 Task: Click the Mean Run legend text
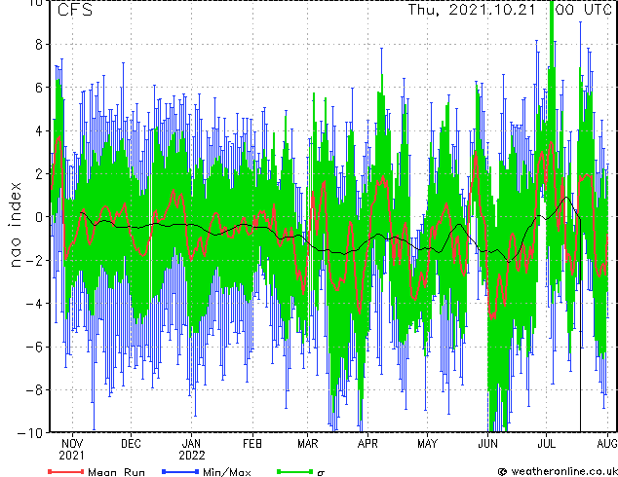click(116, 472)
